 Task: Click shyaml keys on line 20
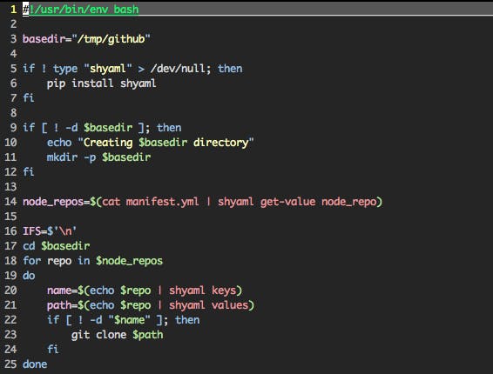tap(206, 291)
